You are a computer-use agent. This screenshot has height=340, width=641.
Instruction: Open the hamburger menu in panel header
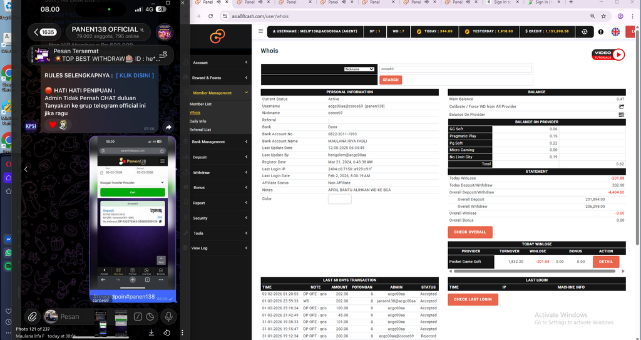click(x=261, y=31)
